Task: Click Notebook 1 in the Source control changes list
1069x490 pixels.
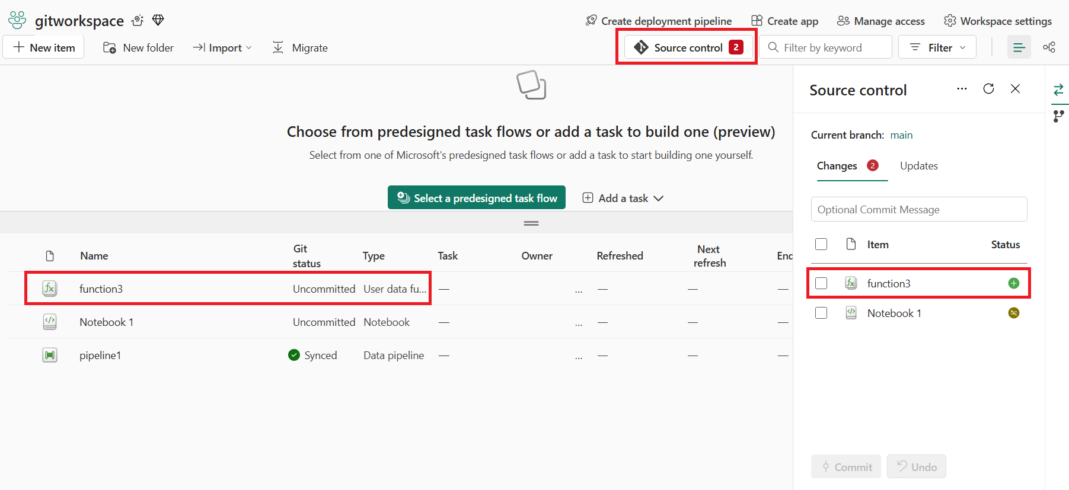Action: coord(894,313)
